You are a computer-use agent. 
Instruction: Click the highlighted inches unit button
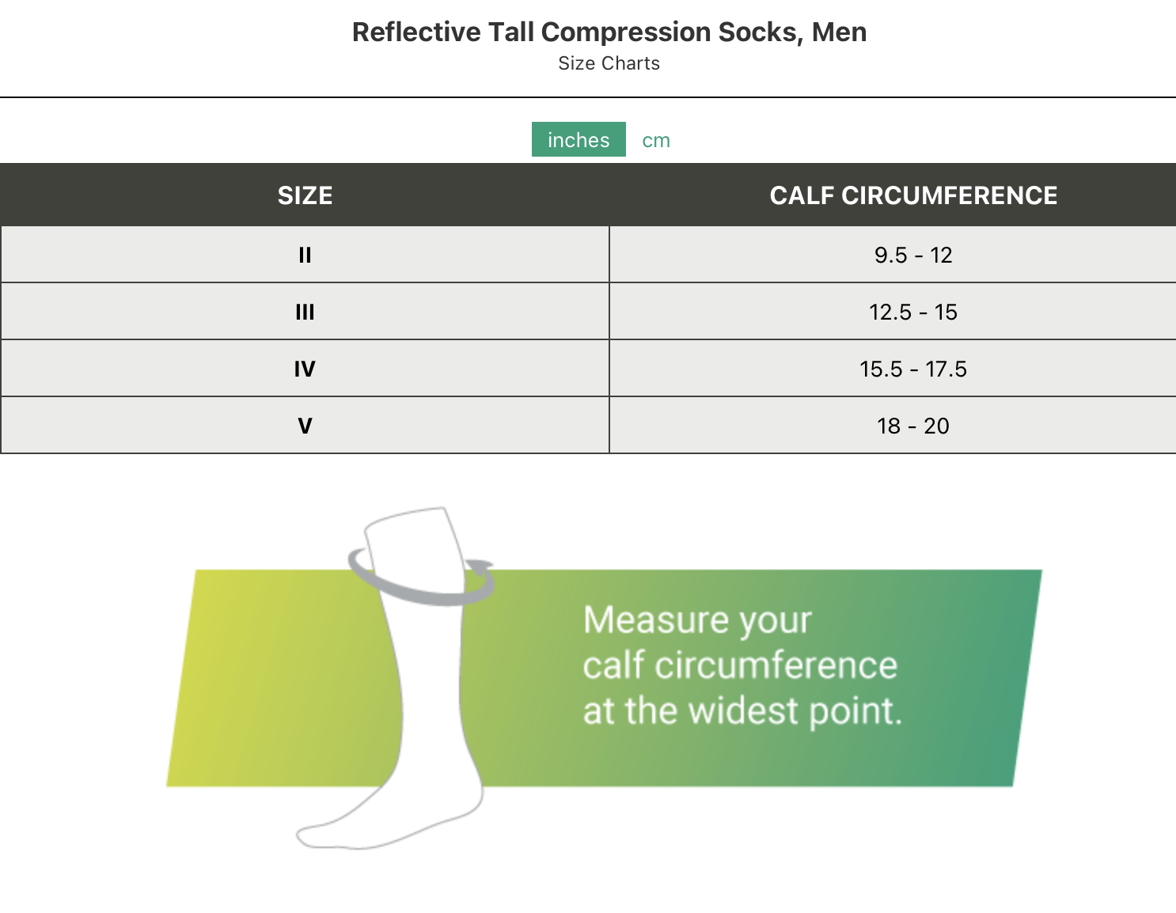(579, 140)
